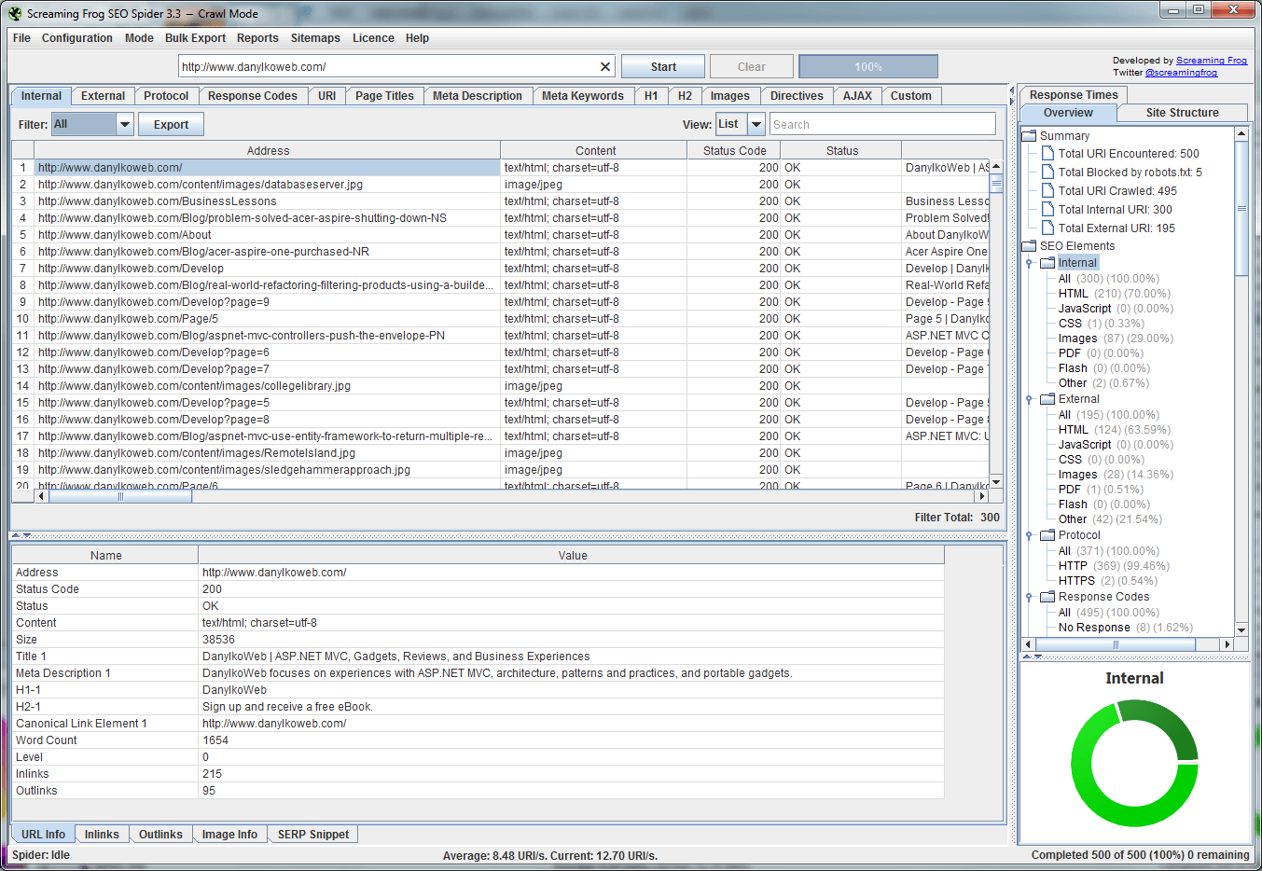Viewport: 1262px width, 871px height.
Task: Click document icon beside Total External URI
Action: pyautogui.click(x=1047, y=228)
